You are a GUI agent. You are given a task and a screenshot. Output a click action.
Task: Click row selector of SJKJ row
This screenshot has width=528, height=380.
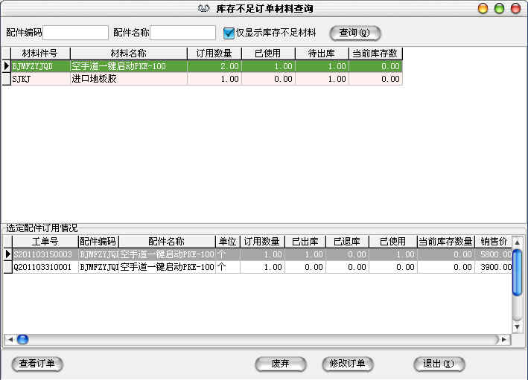click(x=7, y=79)
